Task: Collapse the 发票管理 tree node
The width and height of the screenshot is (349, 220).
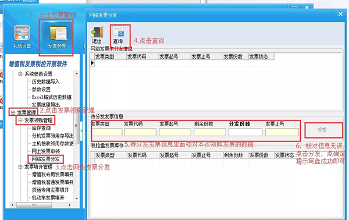Action: click(13, 112)
